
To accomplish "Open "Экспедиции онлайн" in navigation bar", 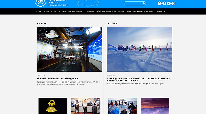I will coord(106,12).
